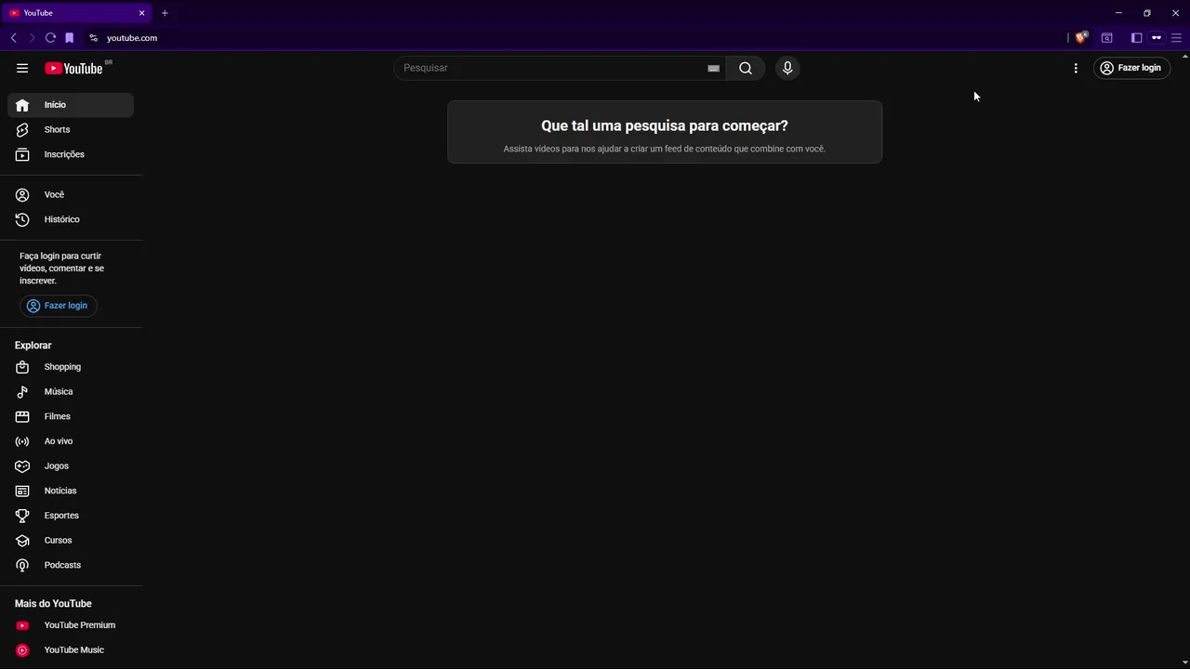Select the Início menu label

[x=55, y=105]
